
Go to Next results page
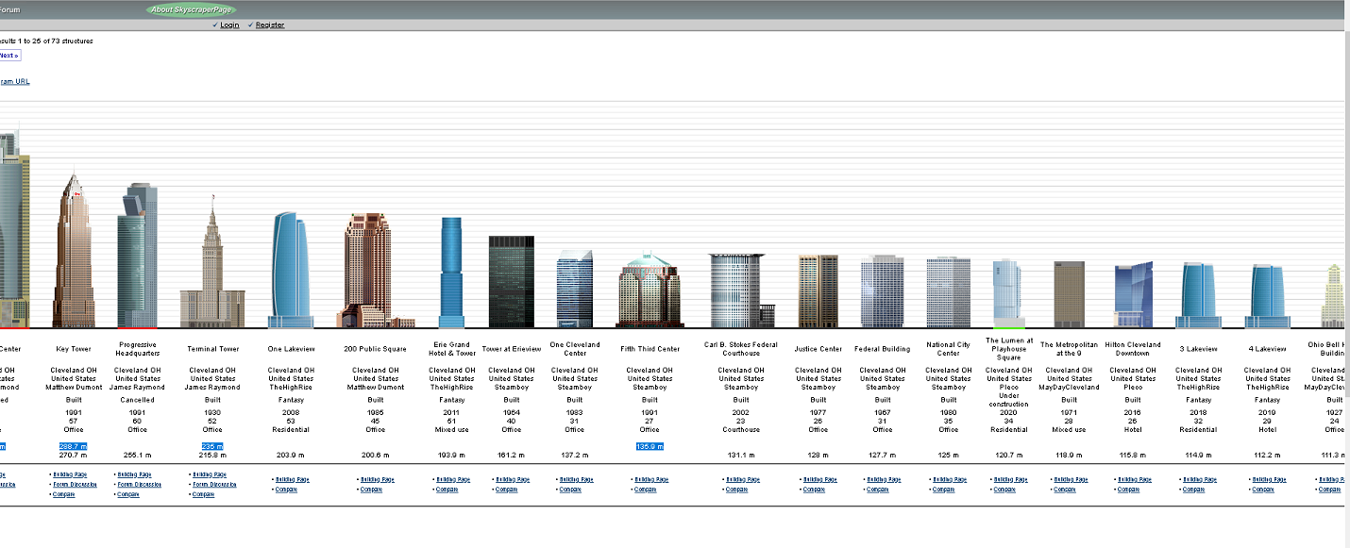tap(8, 56)
